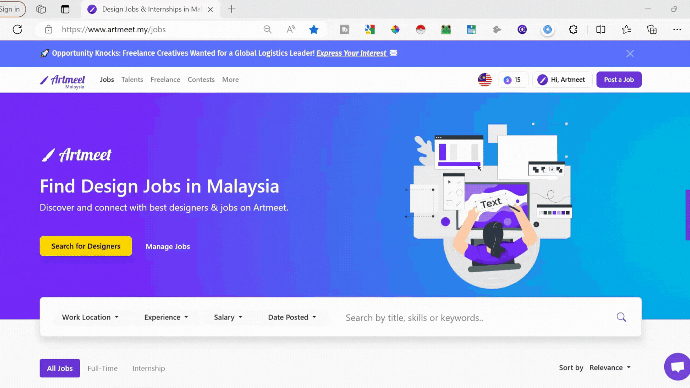Screen dimensions: 690x388
Task: Close the Design Jobs & Internships tab
Action: tap(211, 9)
